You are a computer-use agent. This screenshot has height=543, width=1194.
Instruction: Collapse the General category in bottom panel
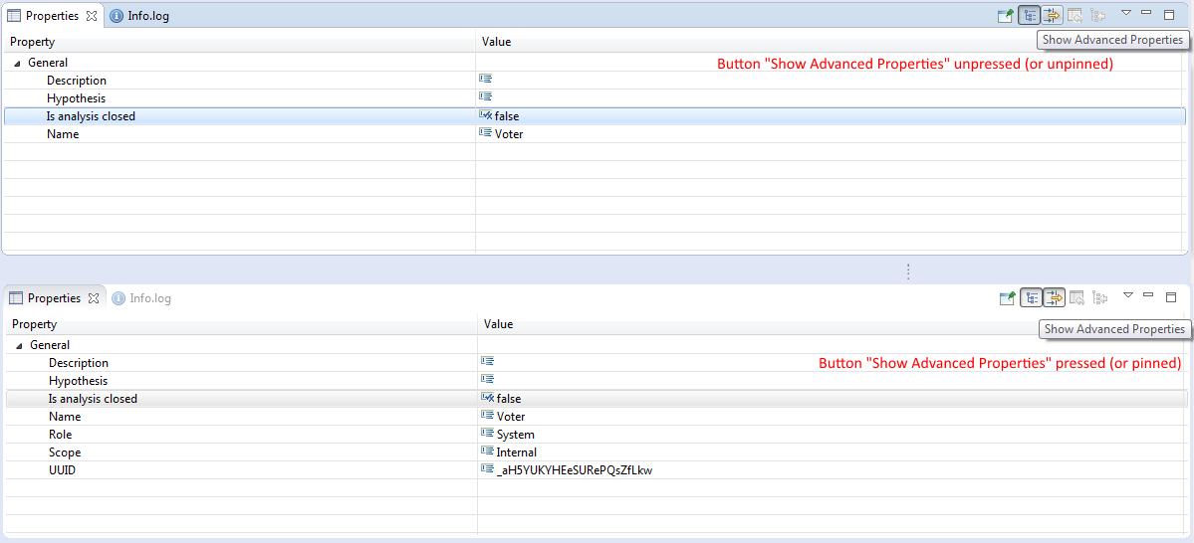pyautogui.click(x=19, y=345)
